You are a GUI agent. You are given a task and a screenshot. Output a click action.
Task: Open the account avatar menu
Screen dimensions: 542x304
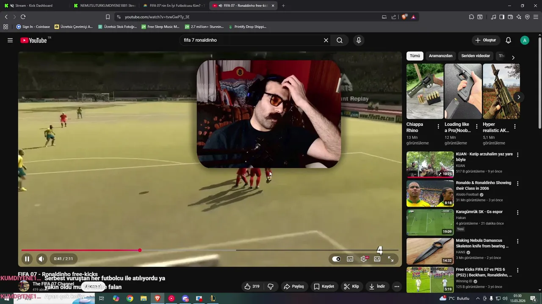(x=525, y=40)
